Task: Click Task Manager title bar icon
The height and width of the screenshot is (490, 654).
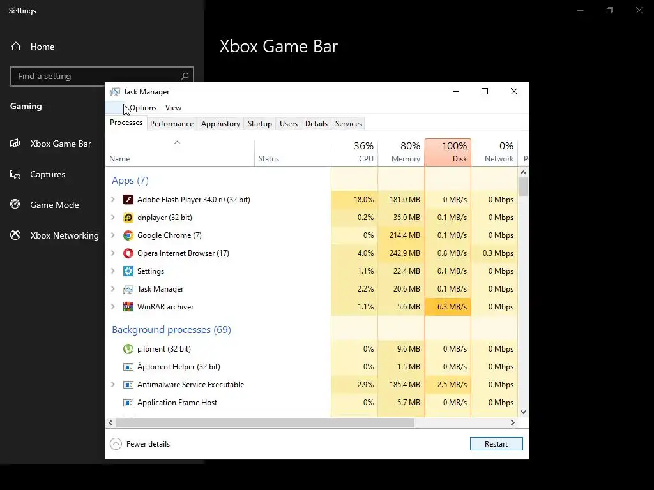Action: (x=115, y=92)
